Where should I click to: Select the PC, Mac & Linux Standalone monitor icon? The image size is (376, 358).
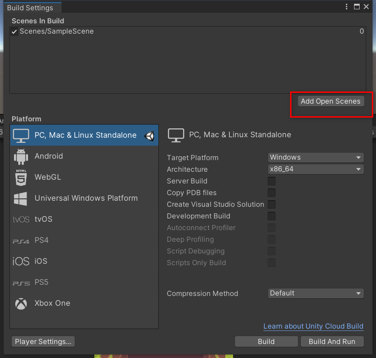click(x=21, y=135)
